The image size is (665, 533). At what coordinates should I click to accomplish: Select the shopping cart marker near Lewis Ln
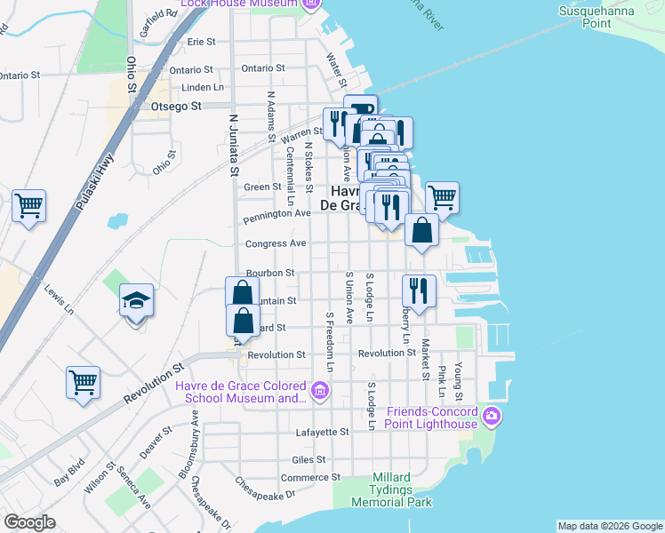point(84,383)
